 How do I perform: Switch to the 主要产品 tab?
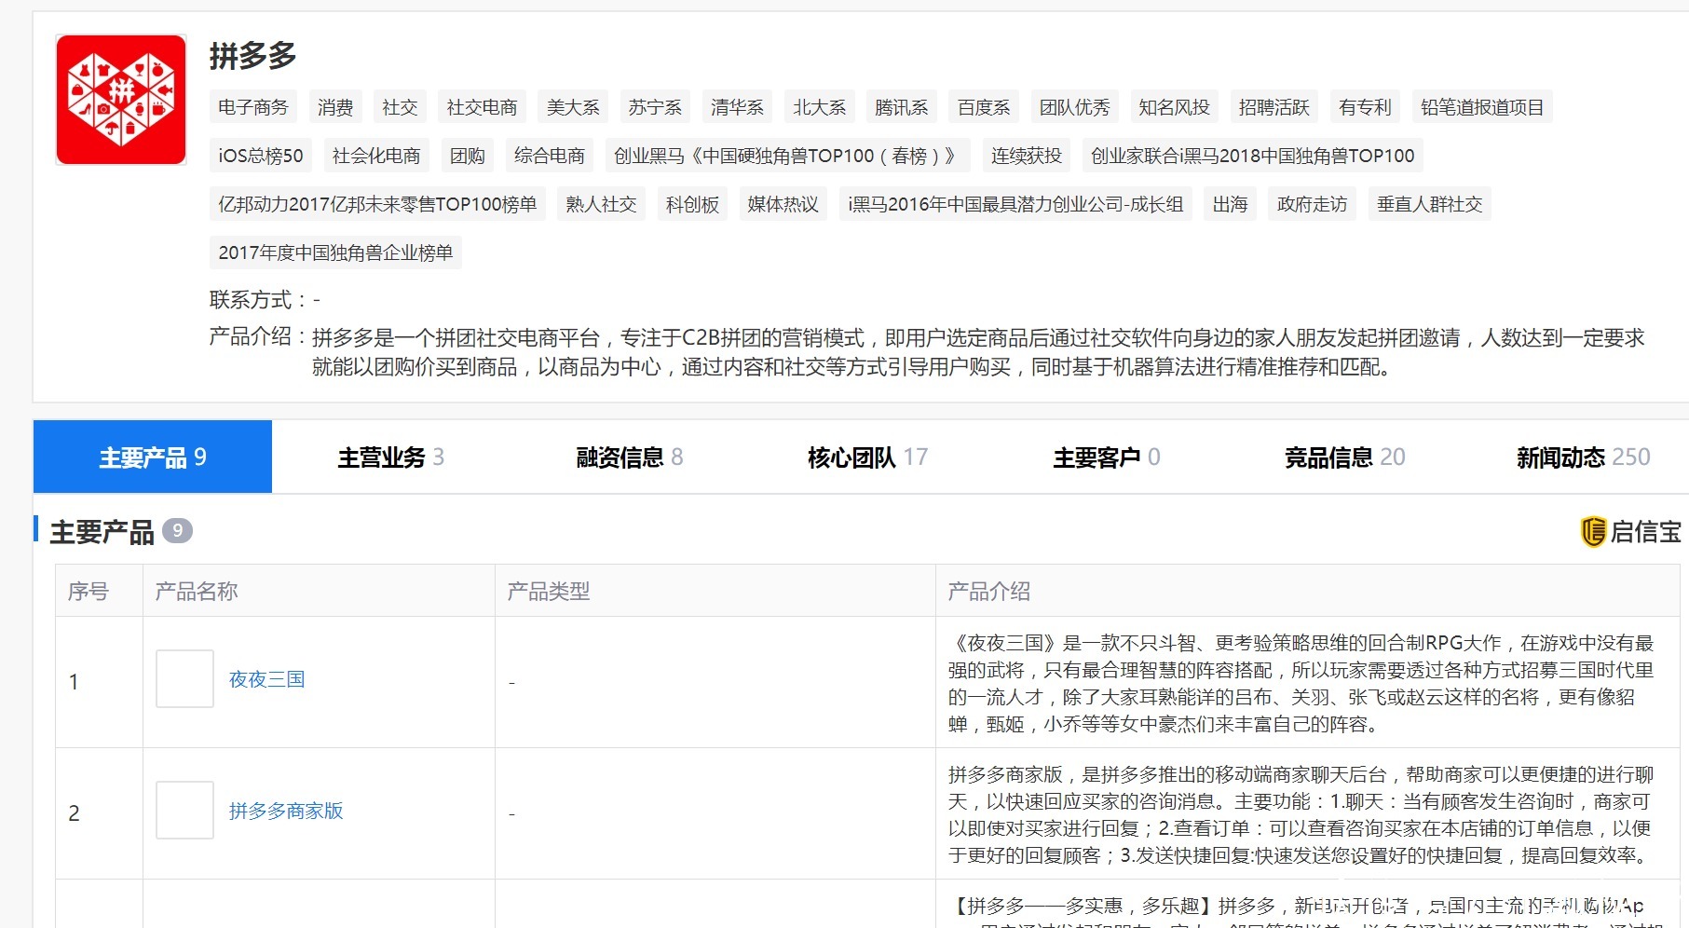pyautogui.click(x=153, y=457)
